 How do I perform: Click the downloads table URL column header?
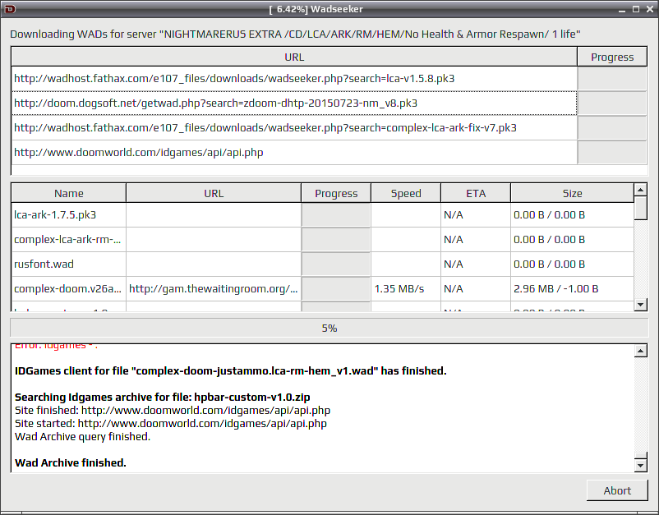(214, 193)
